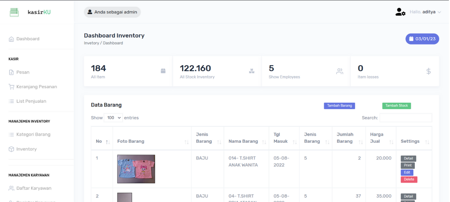Sort table by Nama Barang column

[264, 142]
